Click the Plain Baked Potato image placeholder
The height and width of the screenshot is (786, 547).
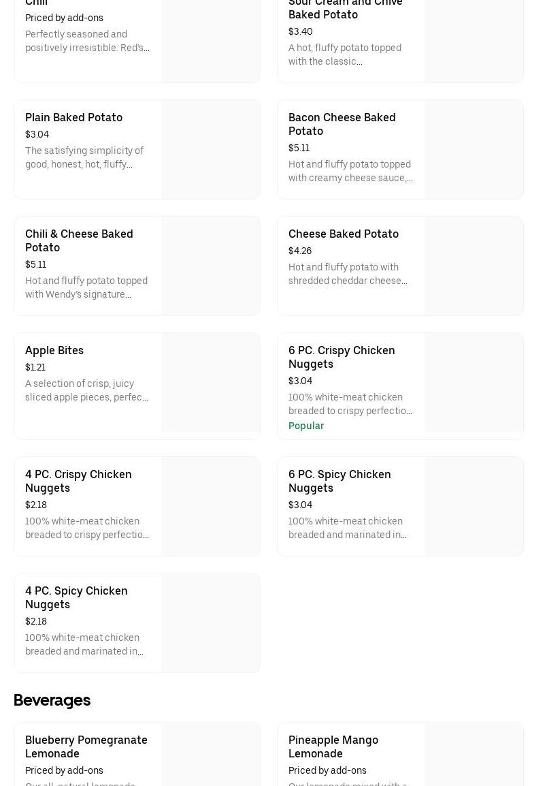tap(210, 150)
